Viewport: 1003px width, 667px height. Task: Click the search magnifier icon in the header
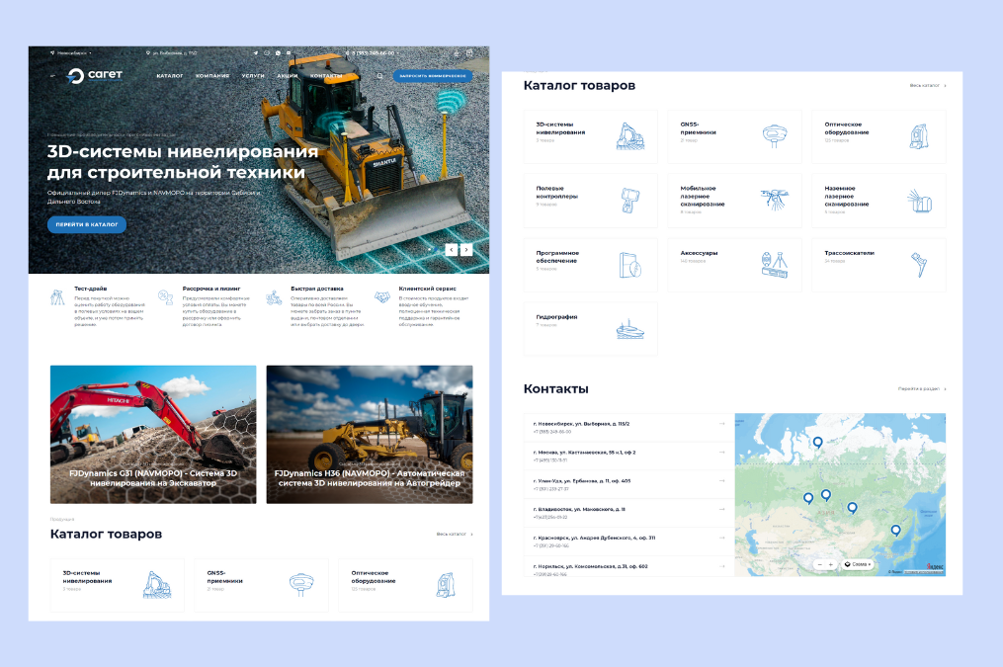point(379,75)
